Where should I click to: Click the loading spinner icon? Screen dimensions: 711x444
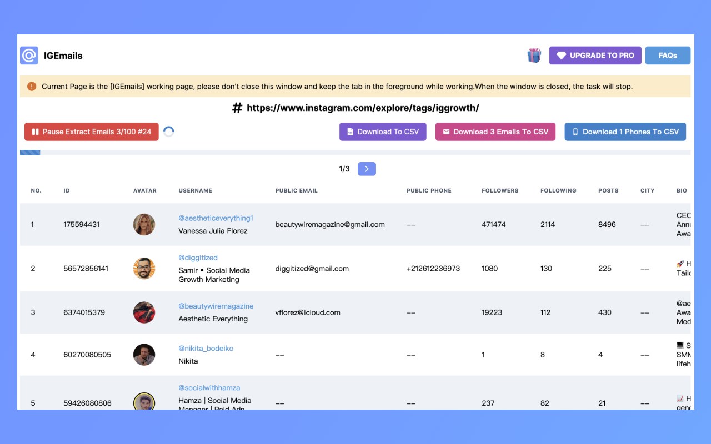click(x=169, y=132)
